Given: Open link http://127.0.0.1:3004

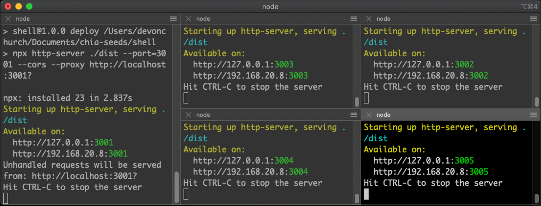Looking at the screenshot, I should pos(243,160).
